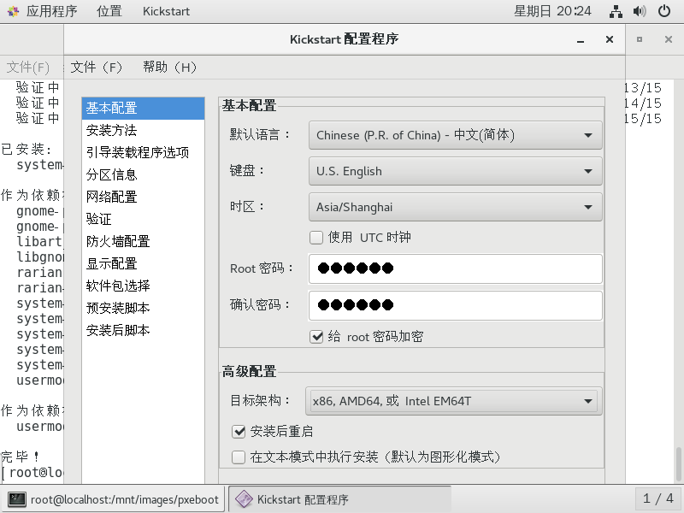The height and width of the screenshot is (513, 684).
Task: Click the Kickstart icon in the taskbar
Action: [244, 499]
